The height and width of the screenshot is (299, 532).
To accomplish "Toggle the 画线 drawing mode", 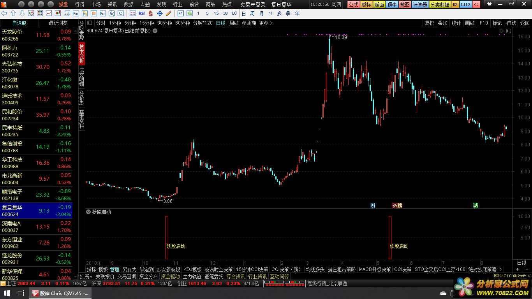I will 470,23.
